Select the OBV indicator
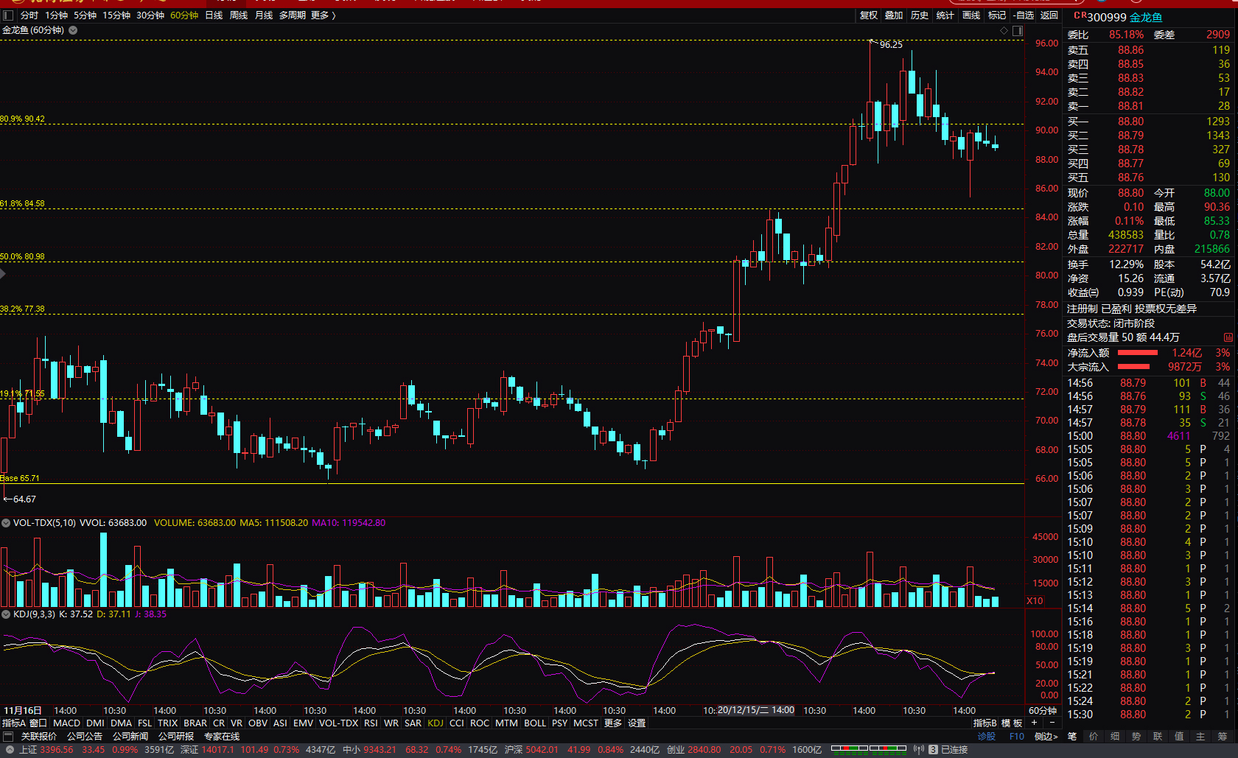This screenshot has width=1238, height=758. pos(258,723)
